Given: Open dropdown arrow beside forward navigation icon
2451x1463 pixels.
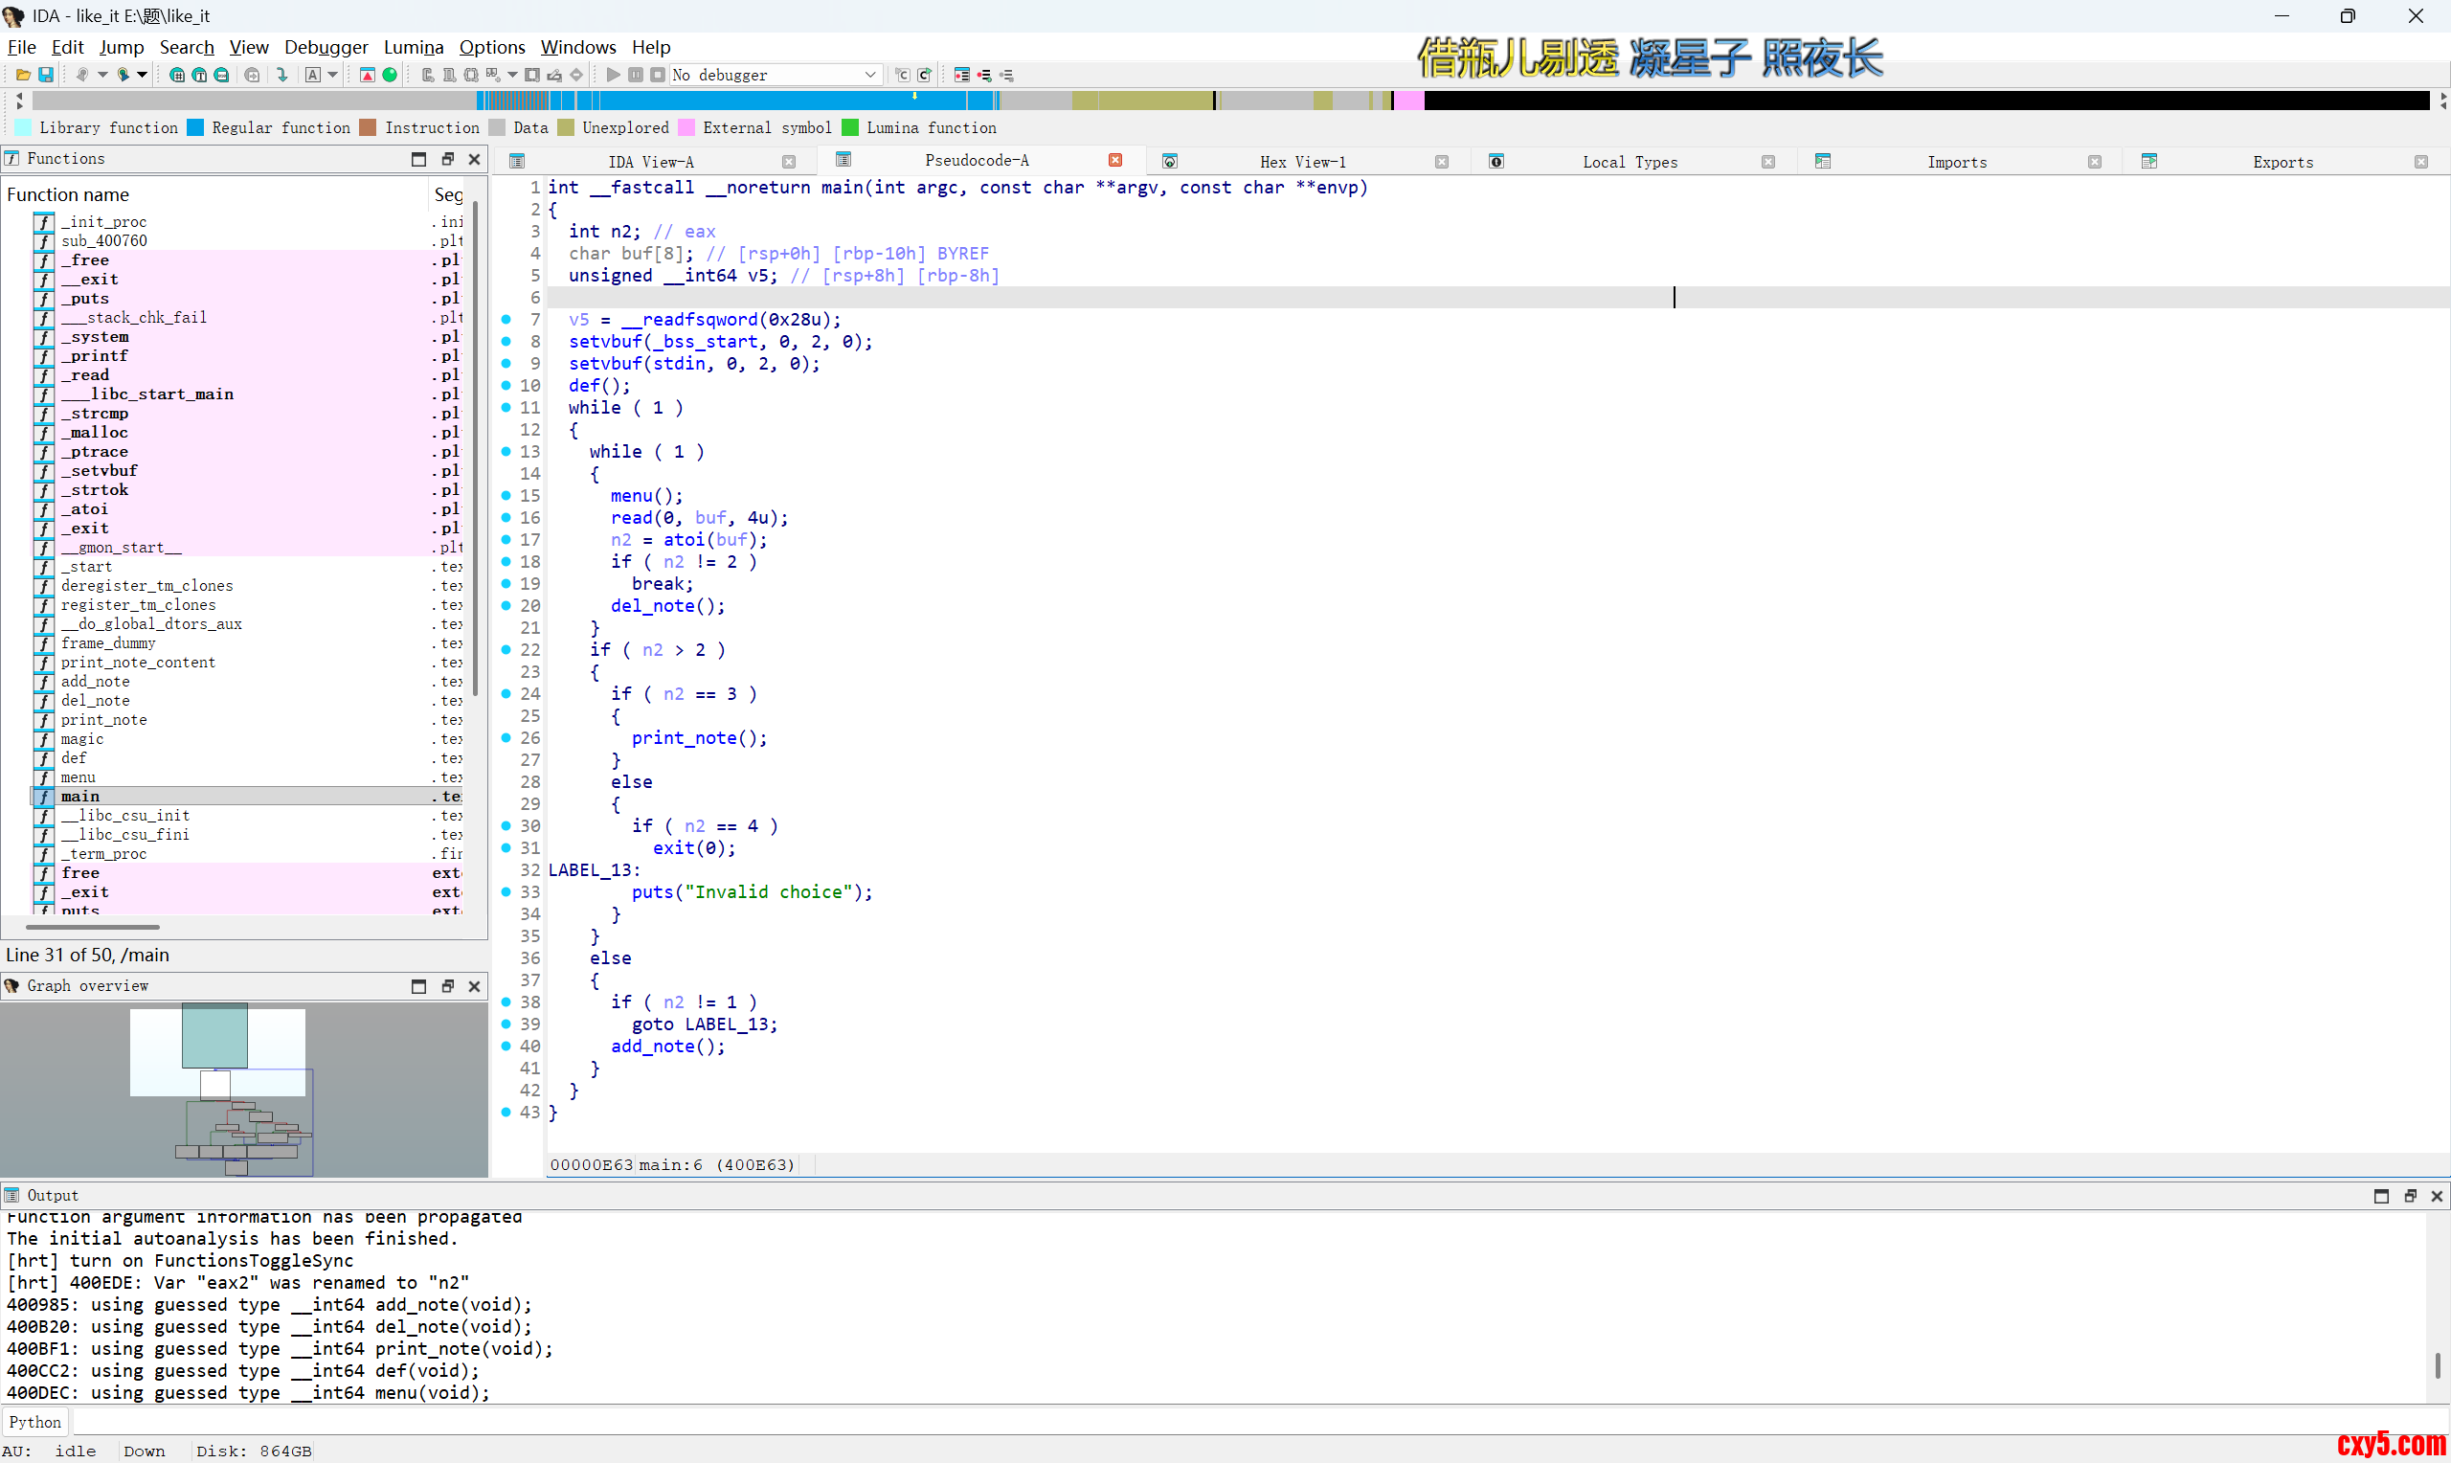Looking at the screenshot, I should coord(143,75).
